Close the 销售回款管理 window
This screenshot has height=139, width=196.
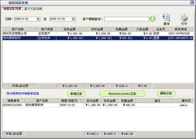[192, 3]
